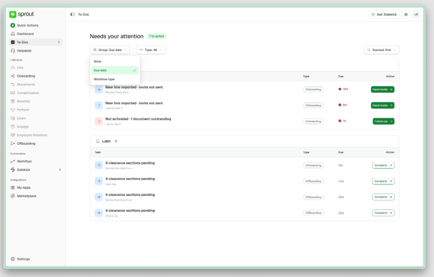Expand the Sidekick submenu chevron
This screenshot has width=434, height=277.
pos(60,169)
